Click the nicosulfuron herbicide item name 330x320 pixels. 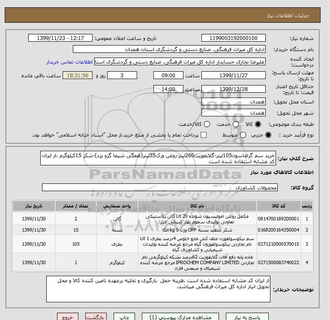(x=197, y=244)
